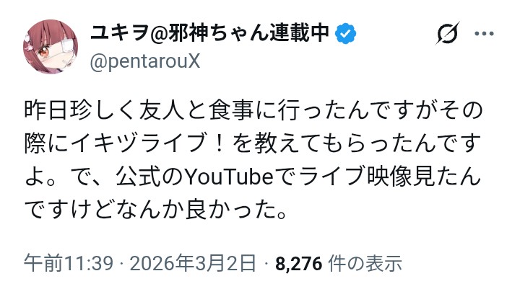This screenshot has width=520, height=289.
Task: Open the Grok explain-post icon
Action: coord(448,35)
